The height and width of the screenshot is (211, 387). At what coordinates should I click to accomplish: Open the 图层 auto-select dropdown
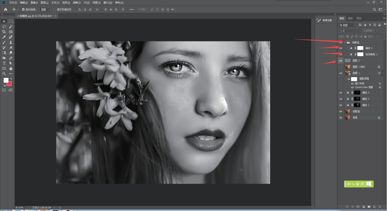[x=45, y=9]
